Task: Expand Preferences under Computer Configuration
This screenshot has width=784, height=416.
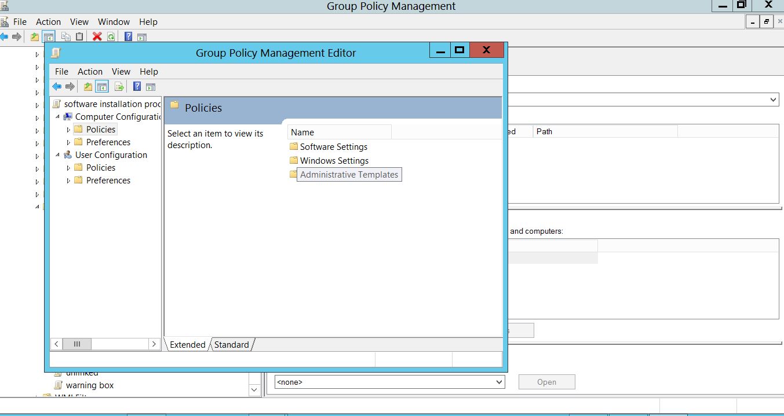Action: 69,142
